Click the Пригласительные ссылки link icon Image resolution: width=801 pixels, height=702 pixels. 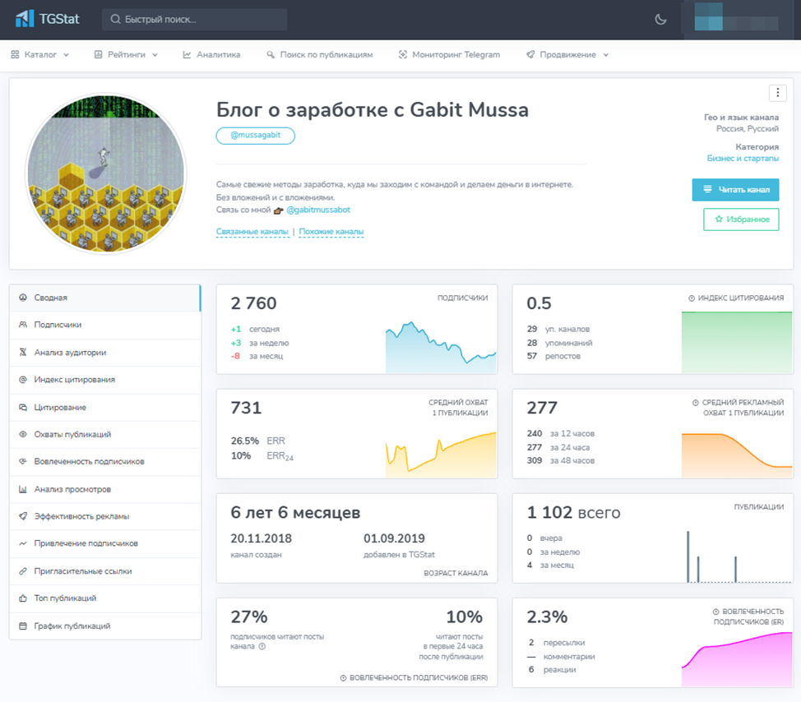22,570
